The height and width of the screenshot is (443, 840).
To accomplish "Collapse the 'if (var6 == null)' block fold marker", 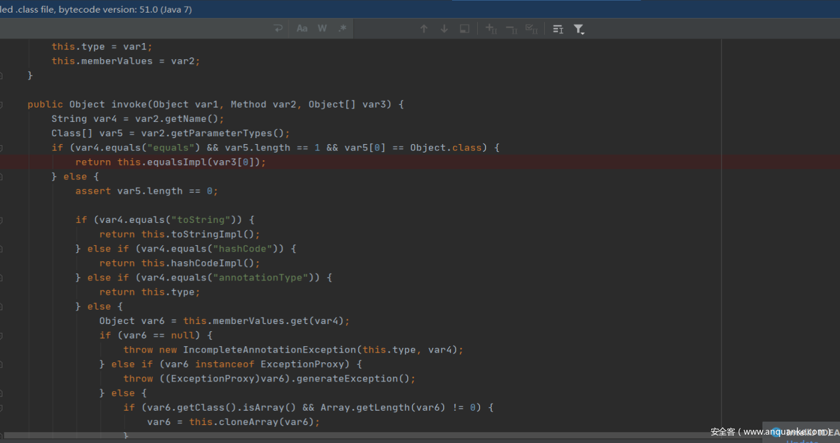I will 1,335.
